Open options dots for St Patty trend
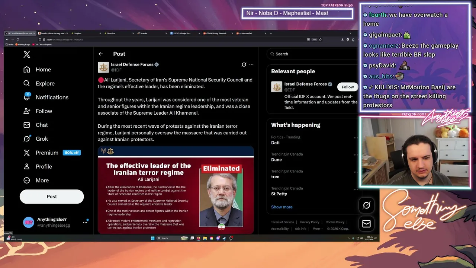This screenshot has height=268, width=476. [356, 189]
